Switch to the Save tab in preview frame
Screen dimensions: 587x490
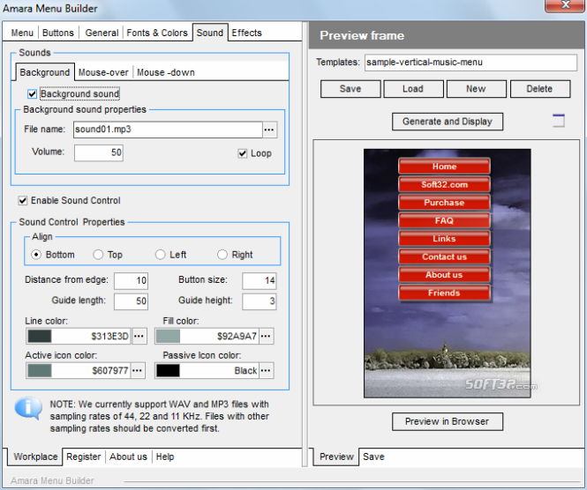point(373,457)
